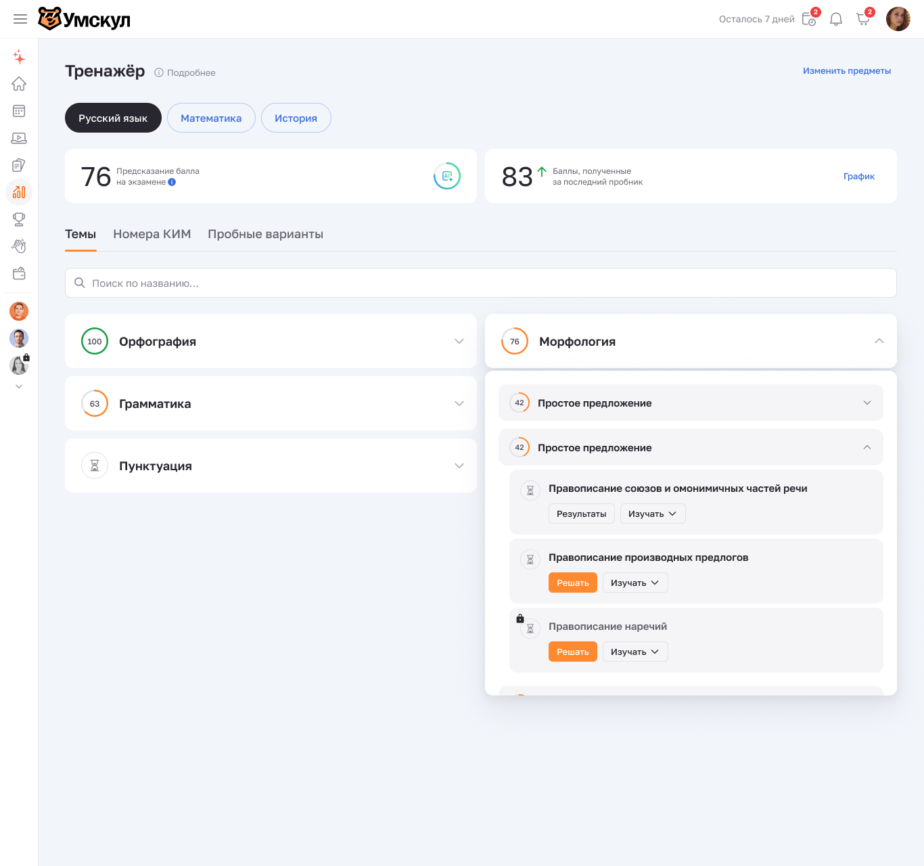Viewport: 924px width, 866px height.
Task: Click the Осталось 7 дней text
Action: click(757, 19)
